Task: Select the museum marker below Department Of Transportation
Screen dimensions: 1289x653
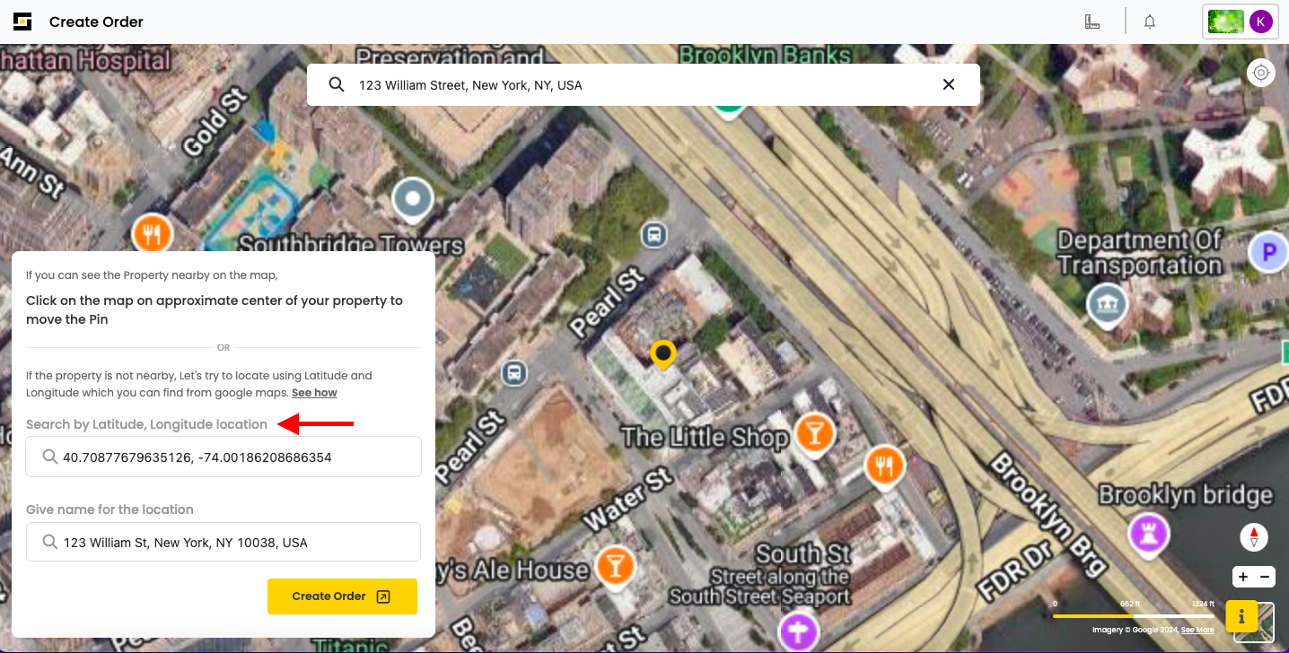Action: point(1107,305)
